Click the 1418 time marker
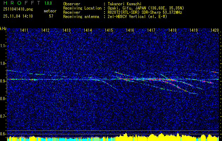 coord(173,30)
